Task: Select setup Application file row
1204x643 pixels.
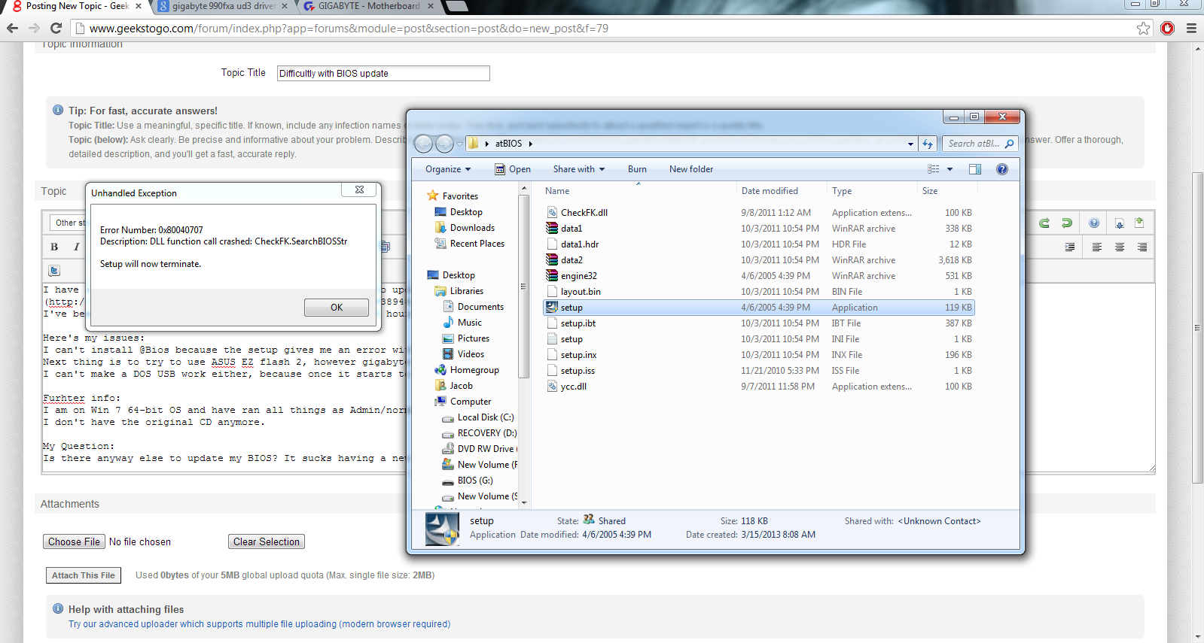Action: [x=759, y=308]
